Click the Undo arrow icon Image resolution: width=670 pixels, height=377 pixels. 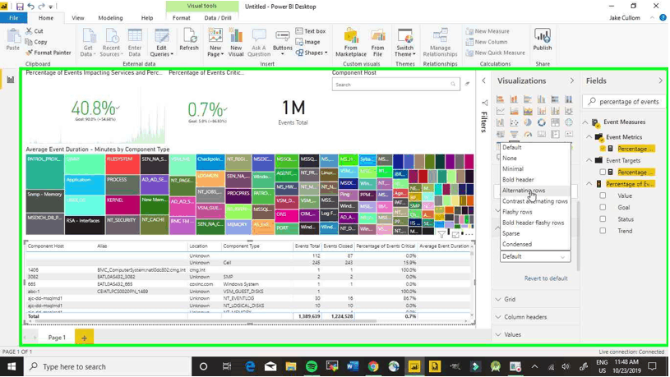click(x=30, y=7)
